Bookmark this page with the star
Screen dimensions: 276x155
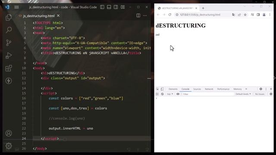(x=245, y=15)
